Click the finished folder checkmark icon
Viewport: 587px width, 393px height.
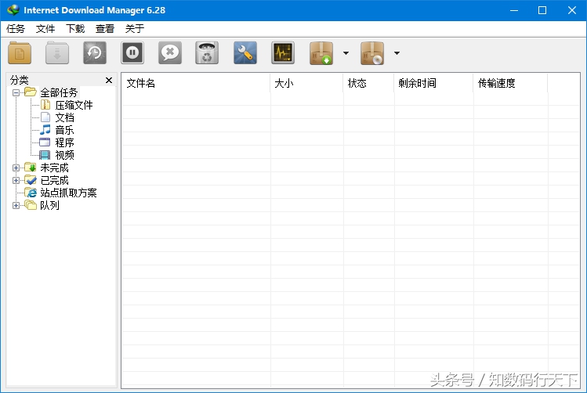(x=31, y=180)
